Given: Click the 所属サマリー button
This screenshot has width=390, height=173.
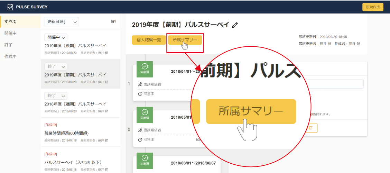Looking at the screenshot, I should point(185,40).
